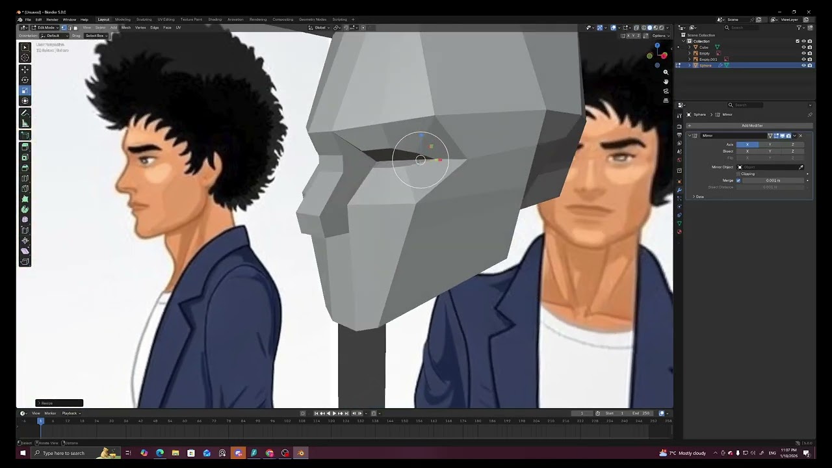Disable Sphere in renders camera icon
832x468 pixels.
point(809,65)
